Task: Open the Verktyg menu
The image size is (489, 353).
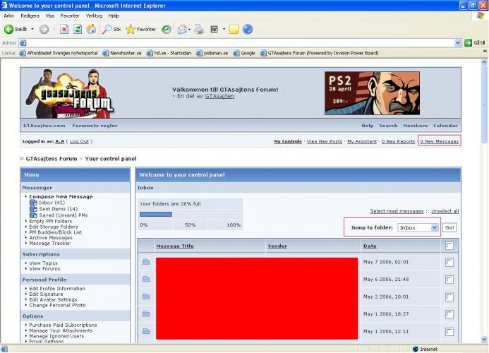Action: [94, 15]
